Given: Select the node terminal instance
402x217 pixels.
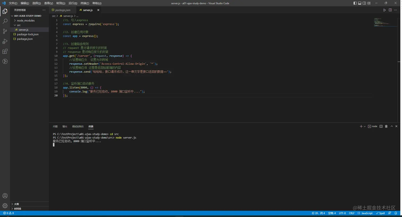Looking at the screenshot, I should point(372,126).
